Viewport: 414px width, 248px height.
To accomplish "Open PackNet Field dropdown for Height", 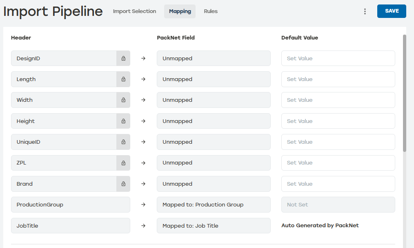I will [214, 121].
